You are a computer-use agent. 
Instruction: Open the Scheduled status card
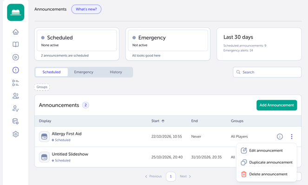pyautogui.click(x=77, y=44)
